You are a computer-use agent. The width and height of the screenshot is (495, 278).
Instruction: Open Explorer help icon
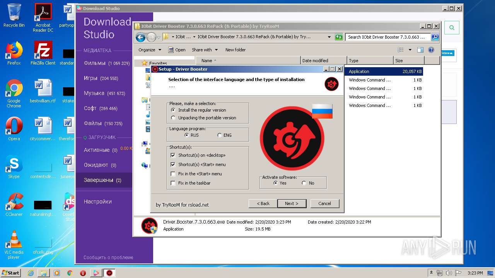click(431, 50)
